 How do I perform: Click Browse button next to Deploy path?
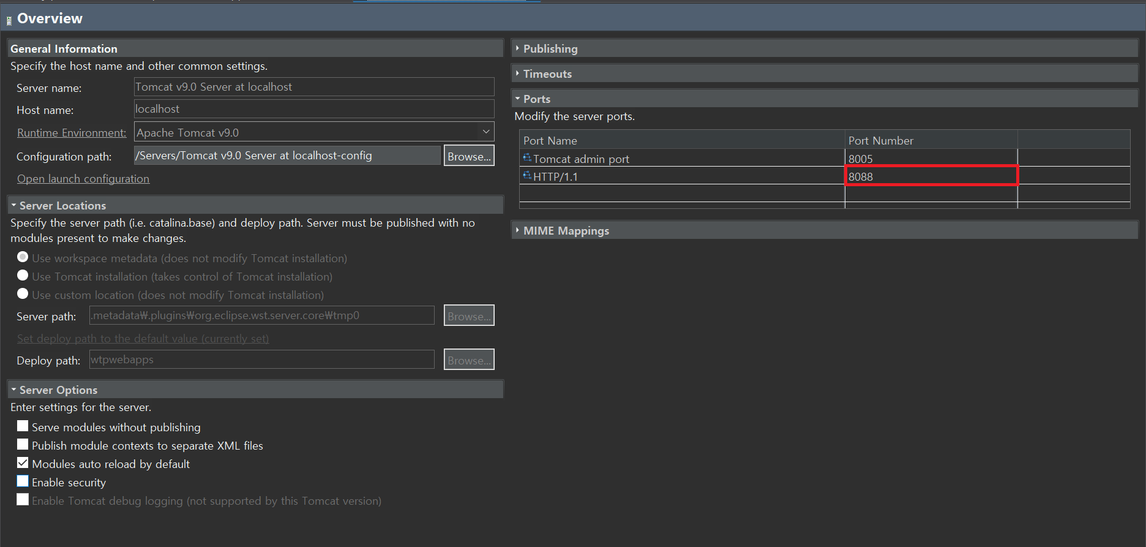[469, 360]
